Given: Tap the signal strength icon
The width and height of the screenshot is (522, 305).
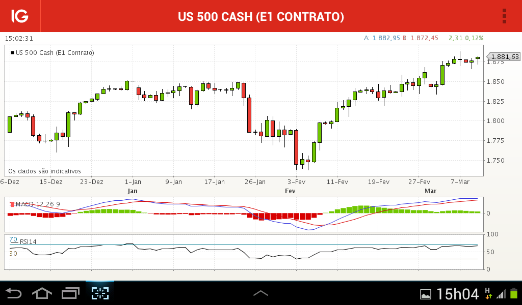Looking at the screenshot, I should coord(501,293).
